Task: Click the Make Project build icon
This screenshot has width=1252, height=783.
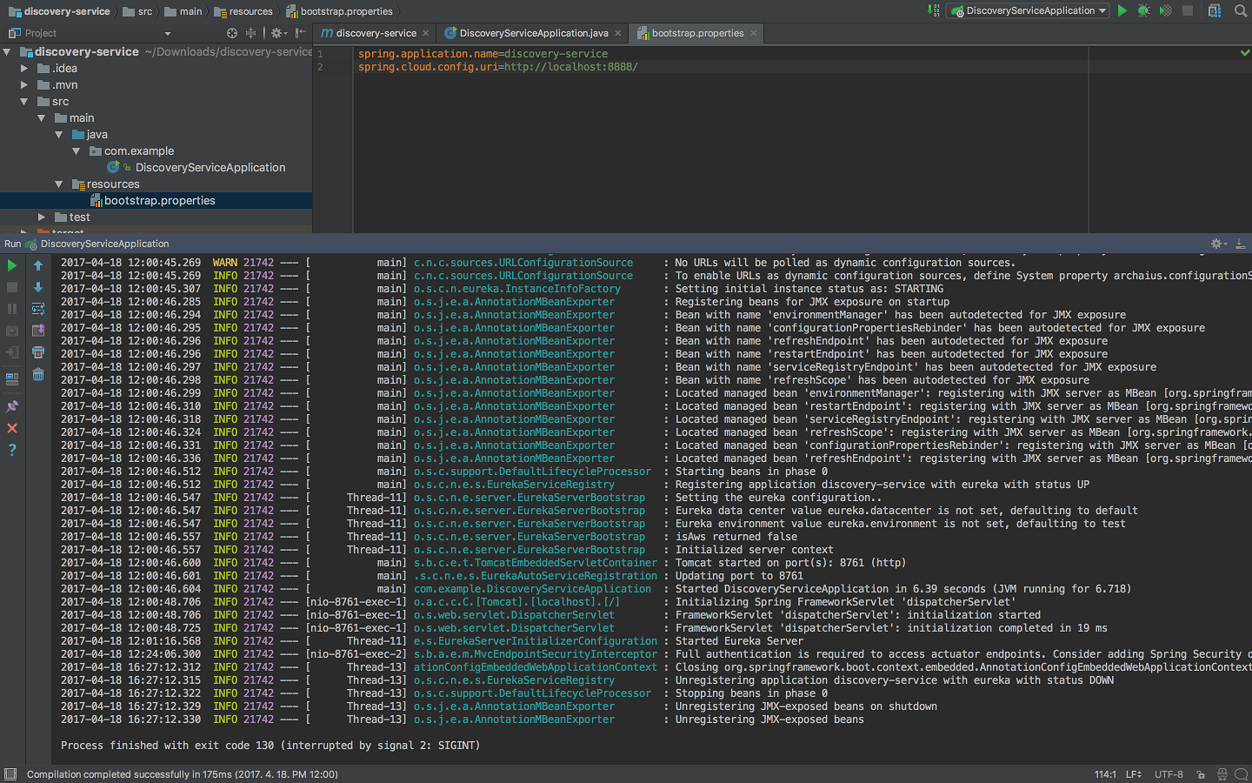Action: pyautogui.click(x=934, y=11)
